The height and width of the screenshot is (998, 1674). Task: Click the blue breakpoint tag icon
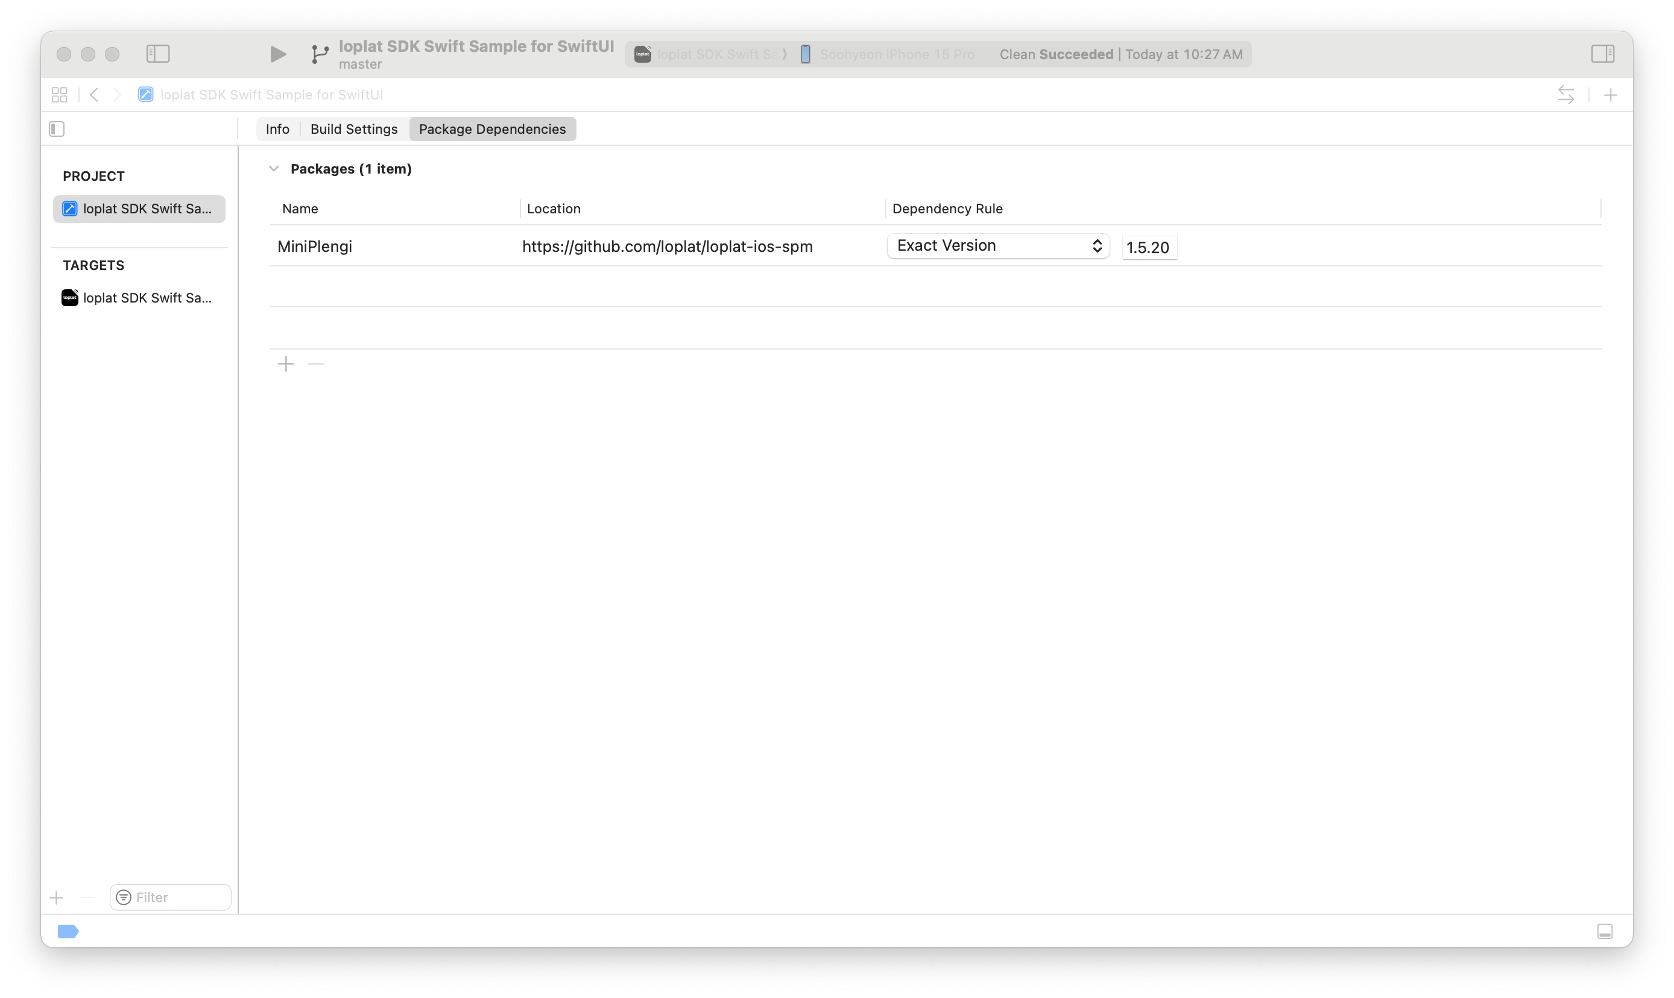coord(68,932)
